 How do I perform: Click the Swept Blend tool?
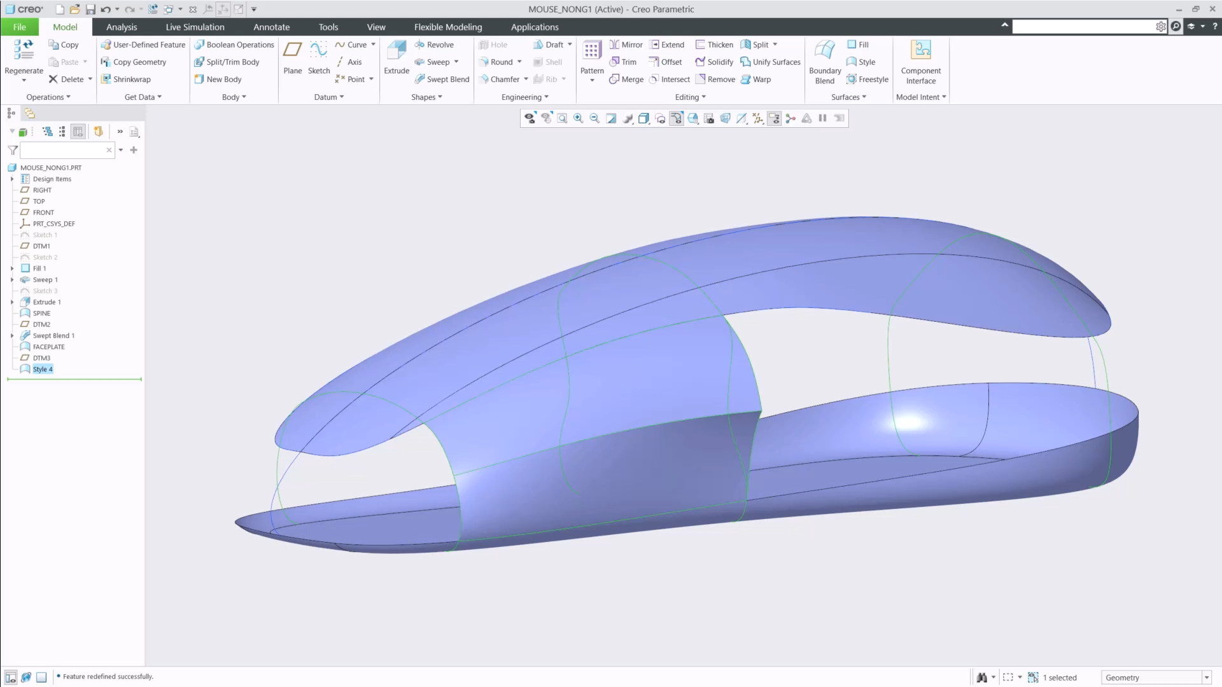click(442, 80)
